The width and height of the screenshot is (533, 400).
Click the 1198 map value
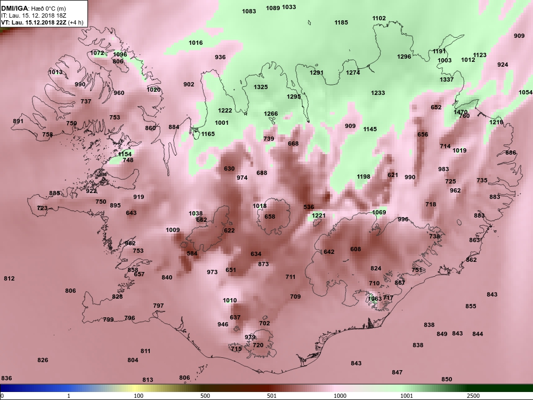click(364, 177)
